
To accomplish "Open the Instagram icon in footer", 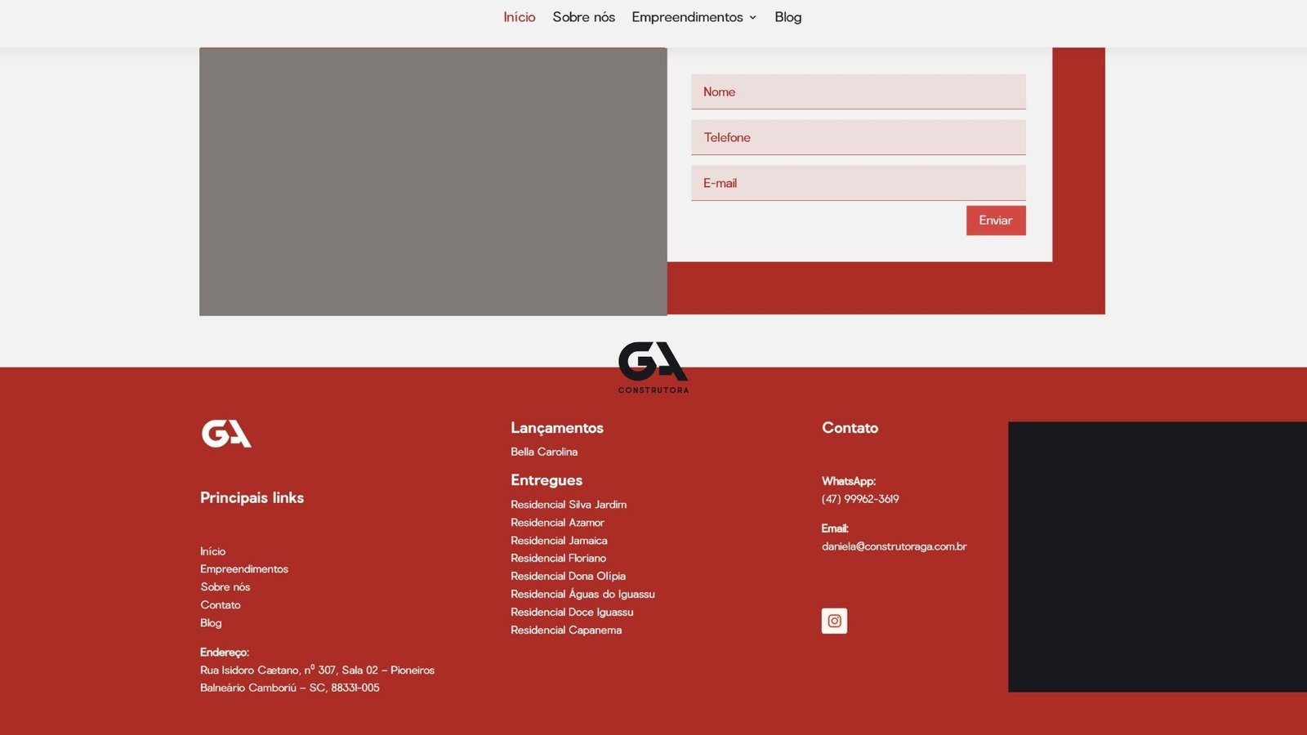I will click(x=834, y=621).
